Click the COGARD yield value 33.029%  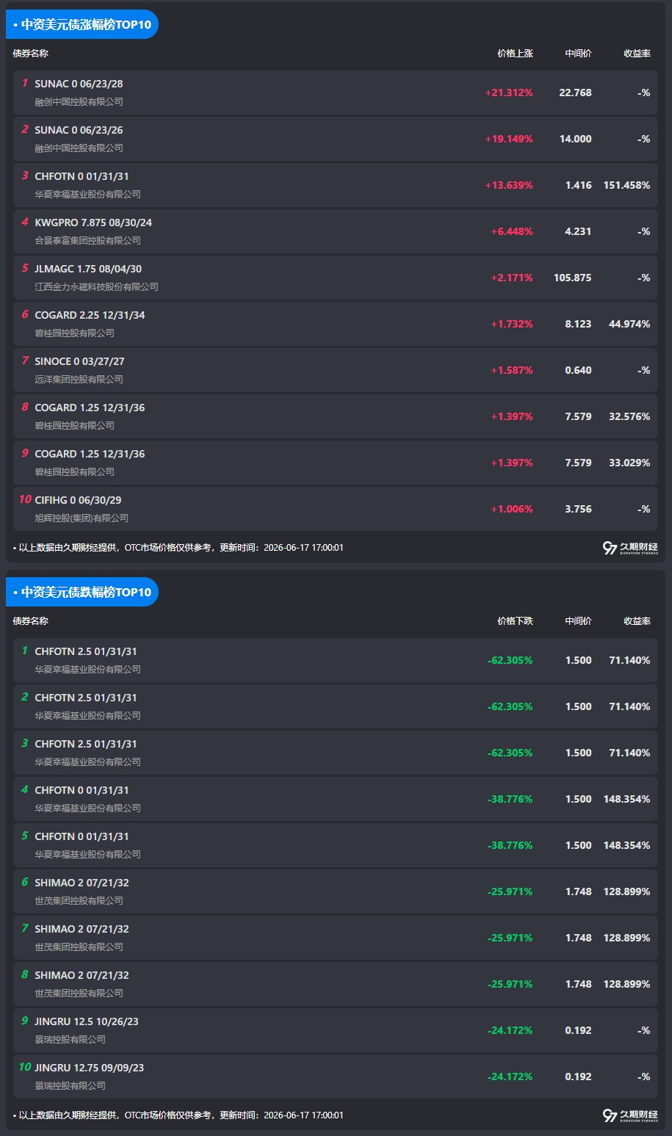[x=629, y=463]
